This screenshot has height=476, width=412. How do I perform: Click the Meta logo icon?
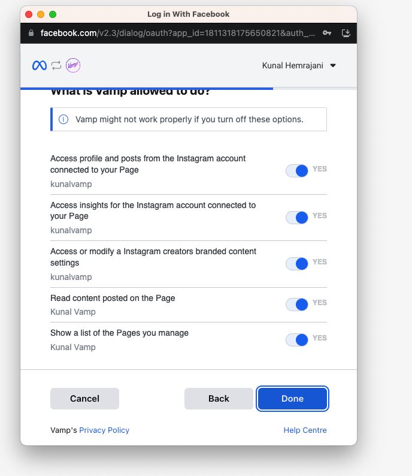(40, 65)
